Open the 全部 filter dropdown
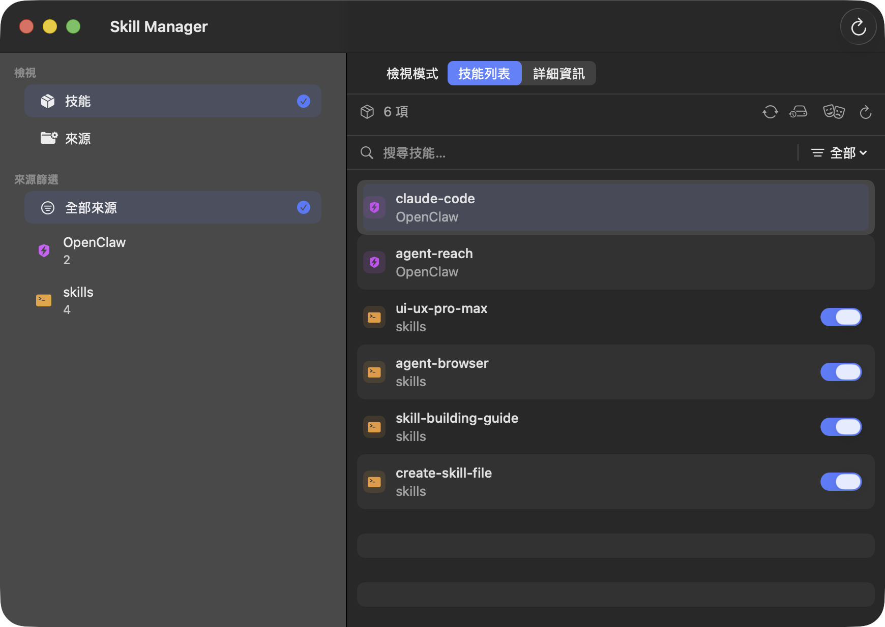 839,153
